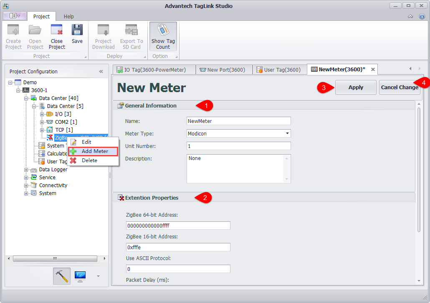Expand the COM2 tree node
Viewport: 430px width, 303px height.
point(42,122)
